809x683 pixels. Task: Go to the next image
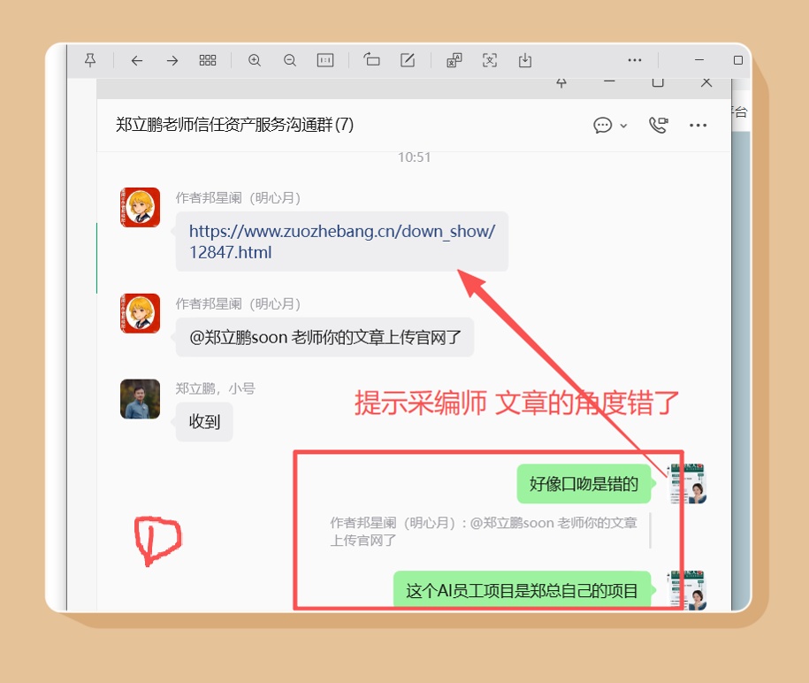pos(172,60)
